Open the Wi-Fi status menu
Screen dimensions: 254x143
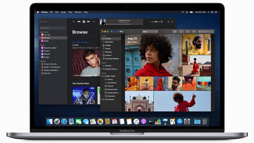[x=183, y=12]
